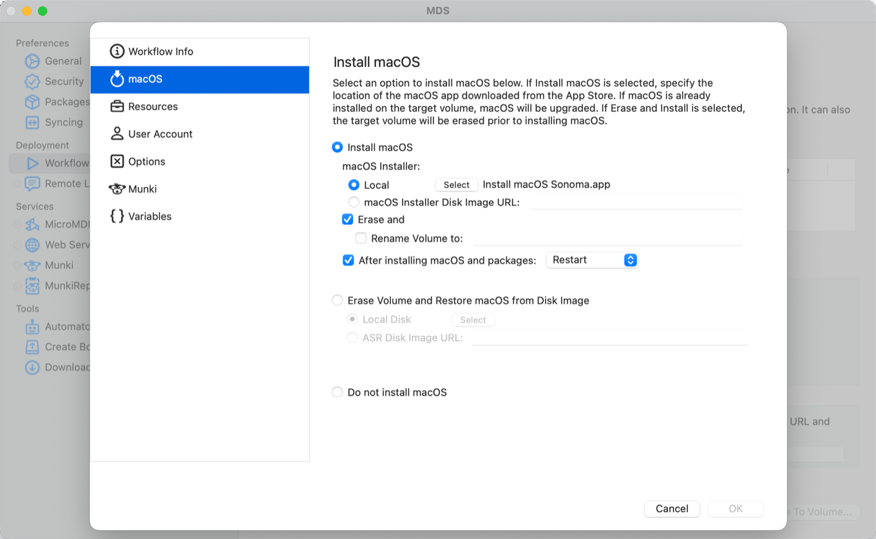Open the Restart action dropdown

coord(592,260)
